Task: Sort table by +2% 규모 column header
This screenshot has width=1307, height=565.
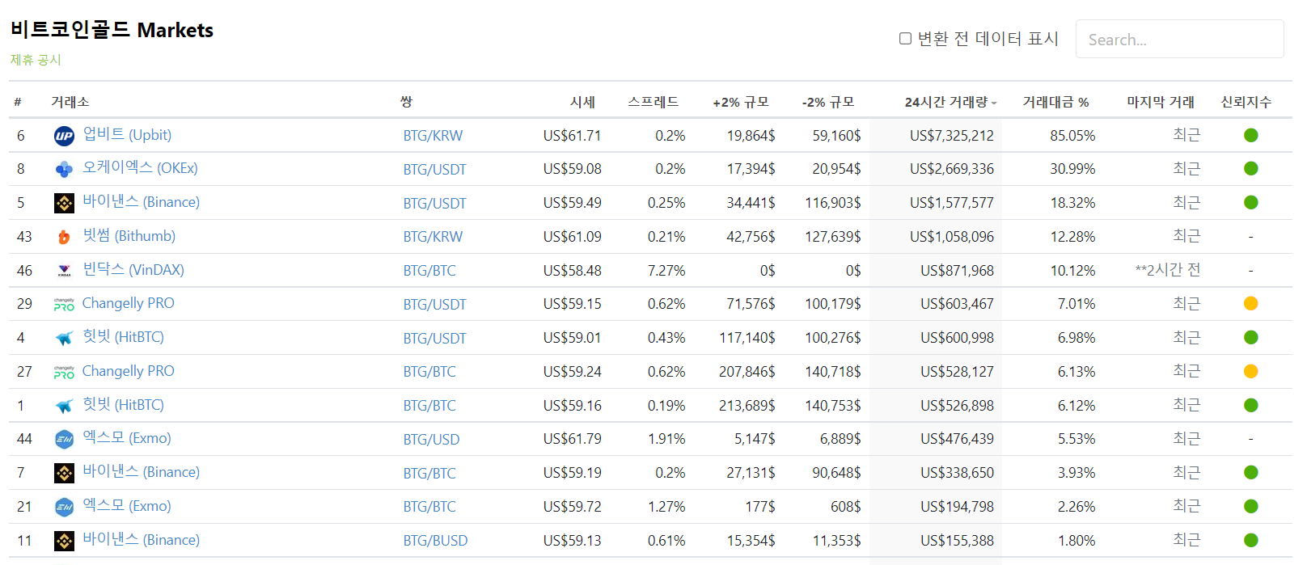Action: [741, 102]
